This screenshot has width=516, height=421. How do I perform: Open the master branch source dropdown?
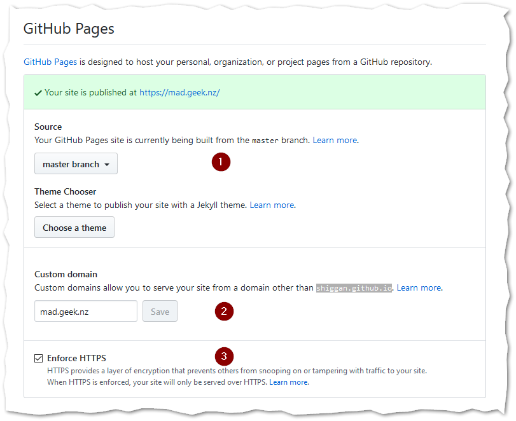(x=76, y=163)
